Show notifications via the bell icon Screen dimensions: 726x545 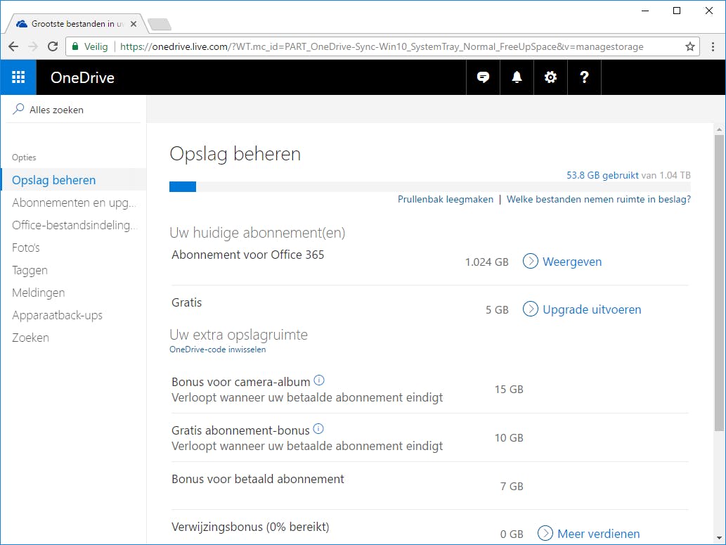click(x=517, y=77)
